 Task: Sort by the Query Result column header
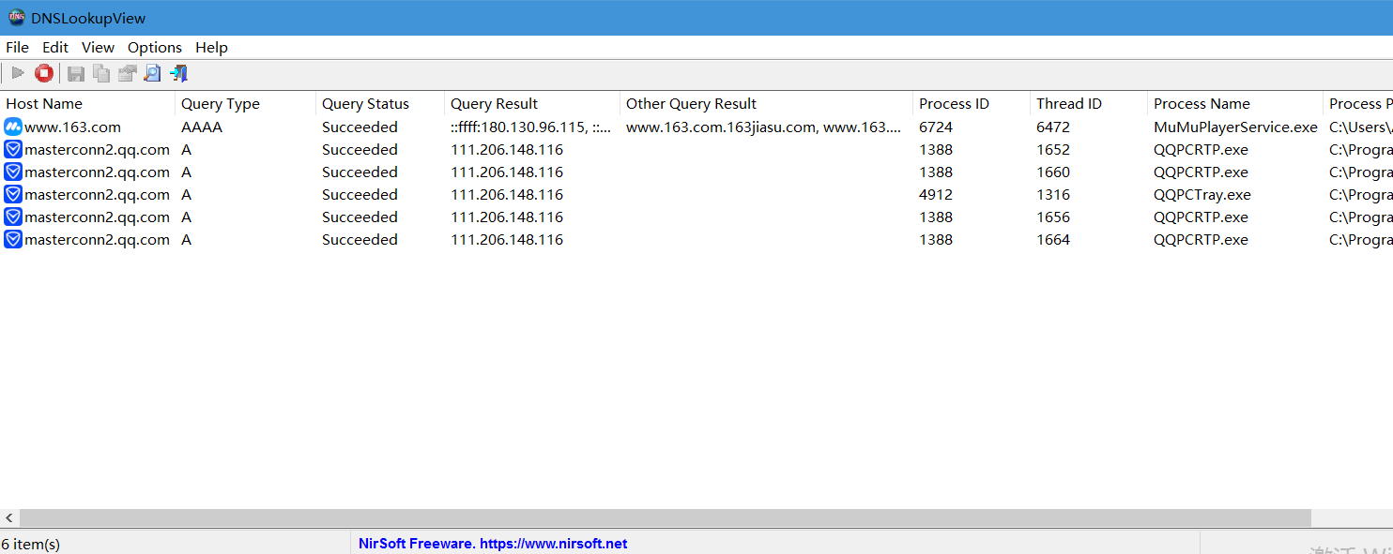click(x=532, y=103)
